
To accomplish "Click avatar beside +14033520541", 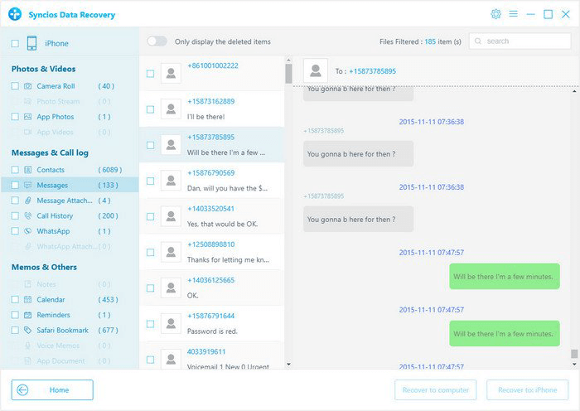I will click(x=171, y=216).
